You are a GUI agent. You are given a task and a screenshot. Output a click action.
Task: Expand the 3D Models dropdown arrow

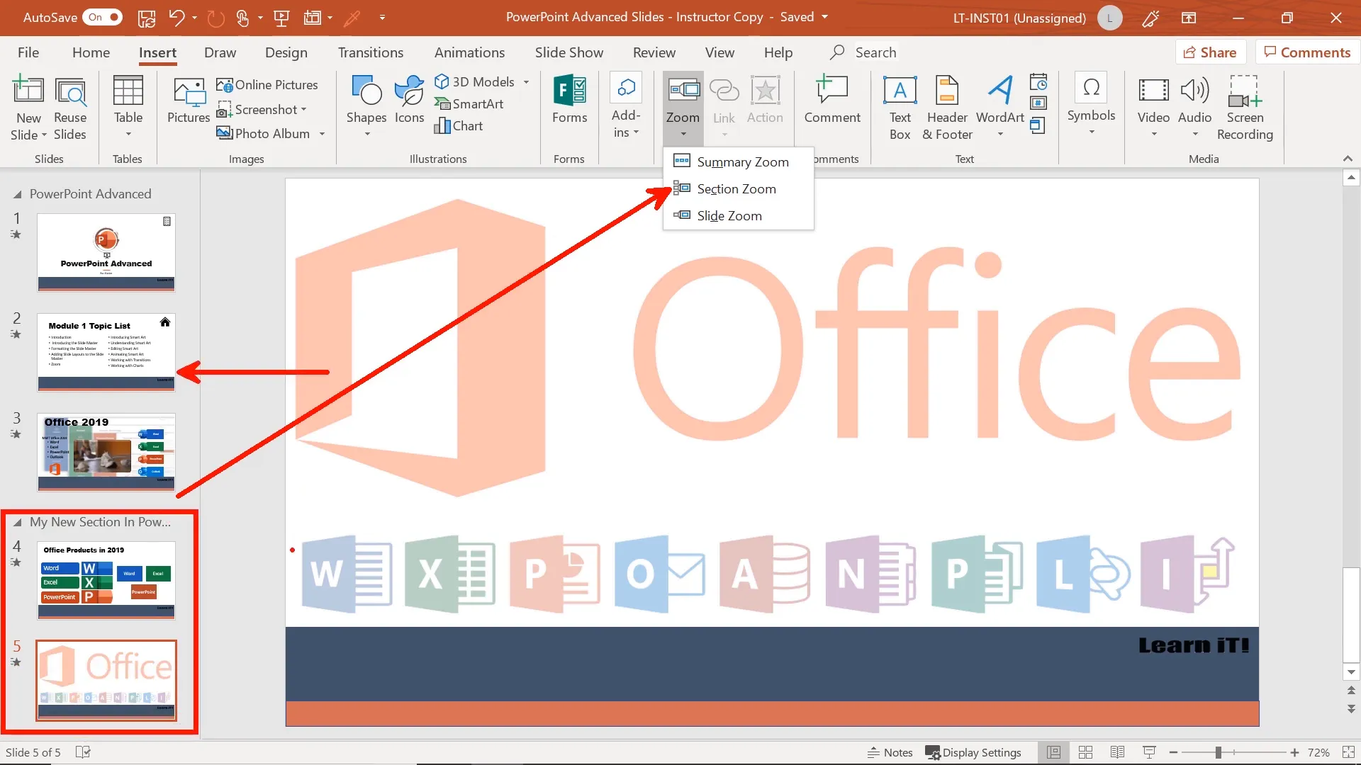pos(526,82)
